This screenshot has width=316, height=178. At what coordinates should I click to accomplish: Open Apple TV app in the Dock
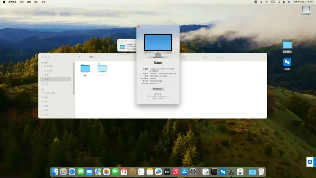(x=167, y=172)
